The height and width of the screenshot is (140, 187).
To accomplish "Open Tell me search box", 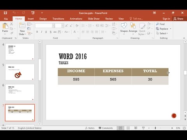I will 136,19.
